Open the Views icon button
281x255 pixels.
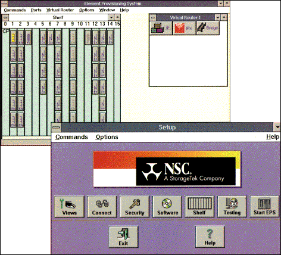(70, 207)
